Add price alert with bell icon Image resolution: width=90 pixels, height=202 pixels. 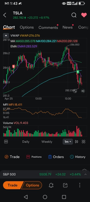[51, 185]
